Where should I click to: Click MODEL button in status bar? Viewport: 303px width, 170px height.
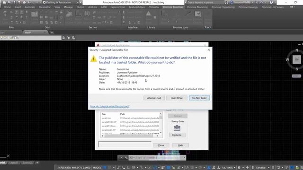[97, 168]
